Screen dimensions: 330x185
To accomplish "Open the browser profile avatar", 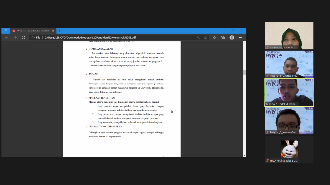I will [x=232, y=37].
